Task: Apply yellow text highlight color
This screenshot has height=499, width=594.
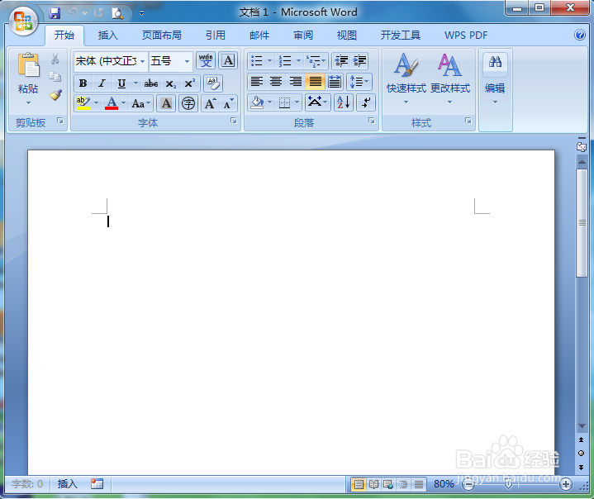Action: click(83, 103)
